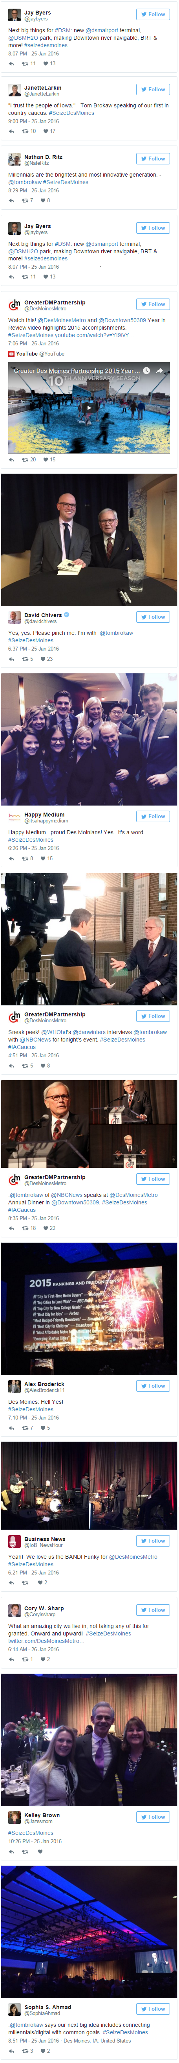Open photo of David Chivers with Tom Brokaw

(x=89, y=539)
